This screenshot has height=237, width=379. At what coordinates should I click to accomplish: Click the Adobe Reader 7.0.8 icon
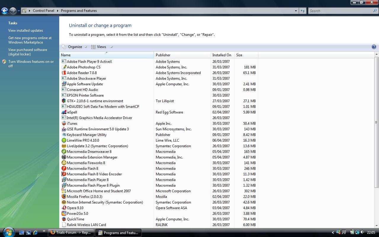coord(64,73)
